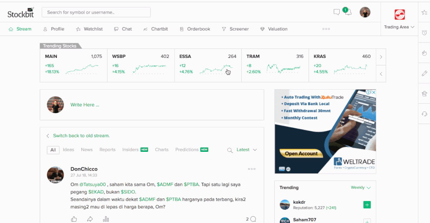Open comments bubble on DonChicco's post
Image resolution: width=430 pixels, height=223 pixels.
pos(253,219)
